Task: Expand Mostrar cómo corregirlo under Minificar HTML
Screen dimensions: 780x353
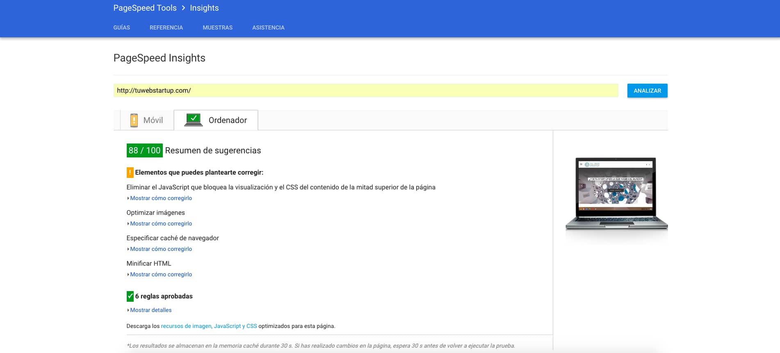Action: coord(161,274)
